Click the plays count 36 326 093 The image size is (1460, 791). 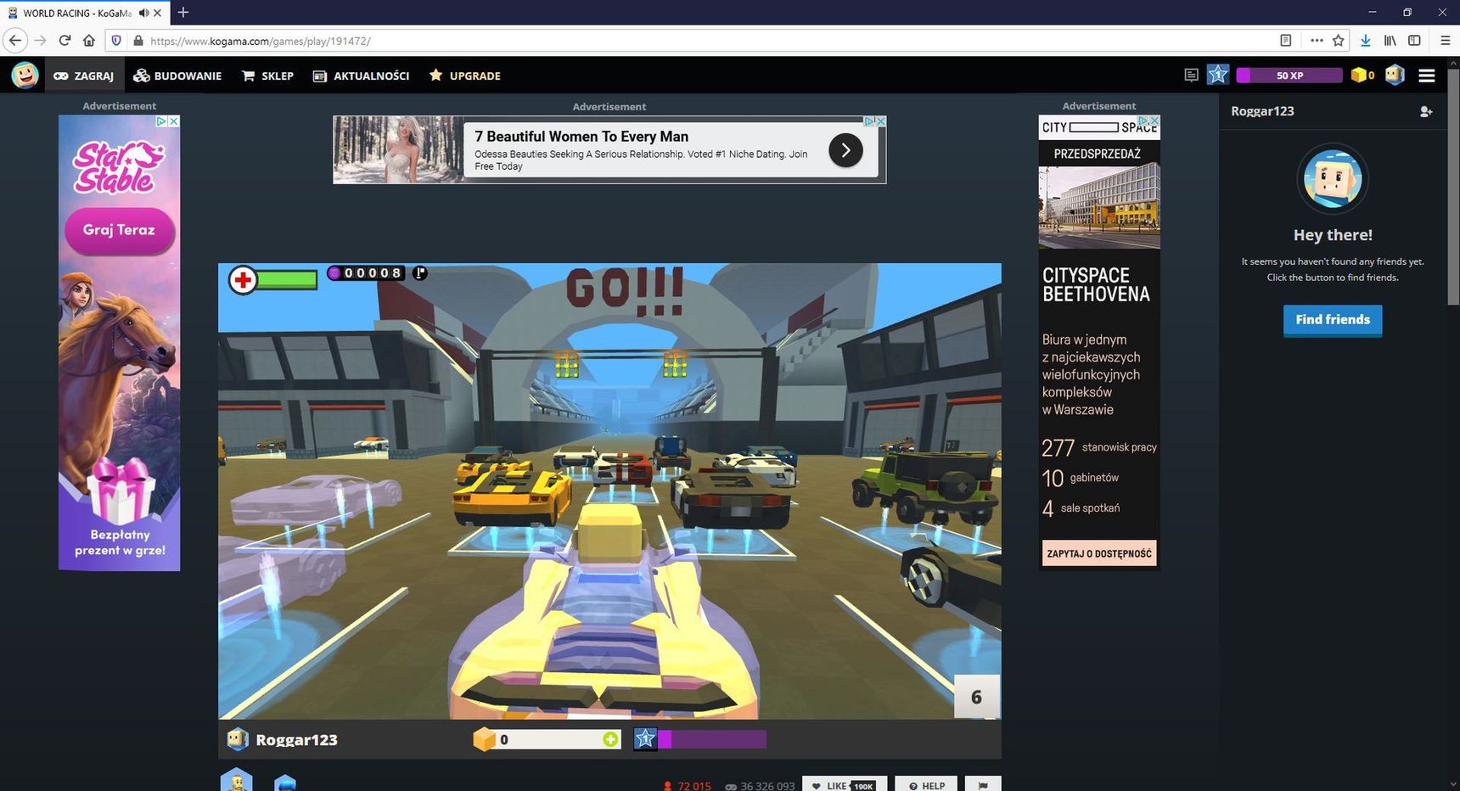click(761, 786)
